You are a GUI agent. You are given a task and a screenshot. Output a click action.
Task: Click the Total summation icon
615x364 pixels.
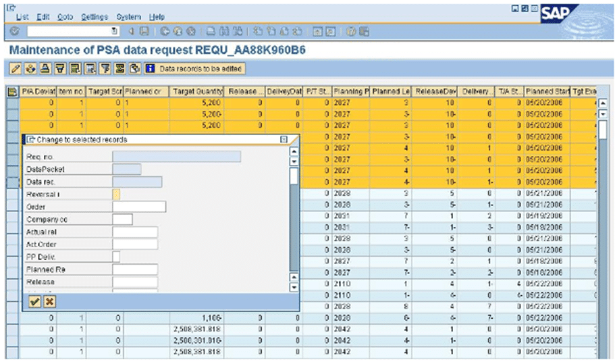tap(120, 69)
